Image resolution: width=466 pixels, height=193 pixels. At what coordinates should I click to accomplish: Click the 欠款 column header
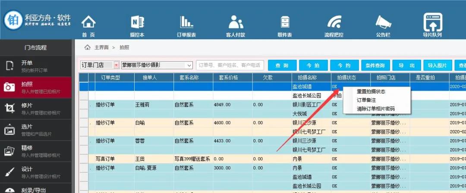pos(272,78)
